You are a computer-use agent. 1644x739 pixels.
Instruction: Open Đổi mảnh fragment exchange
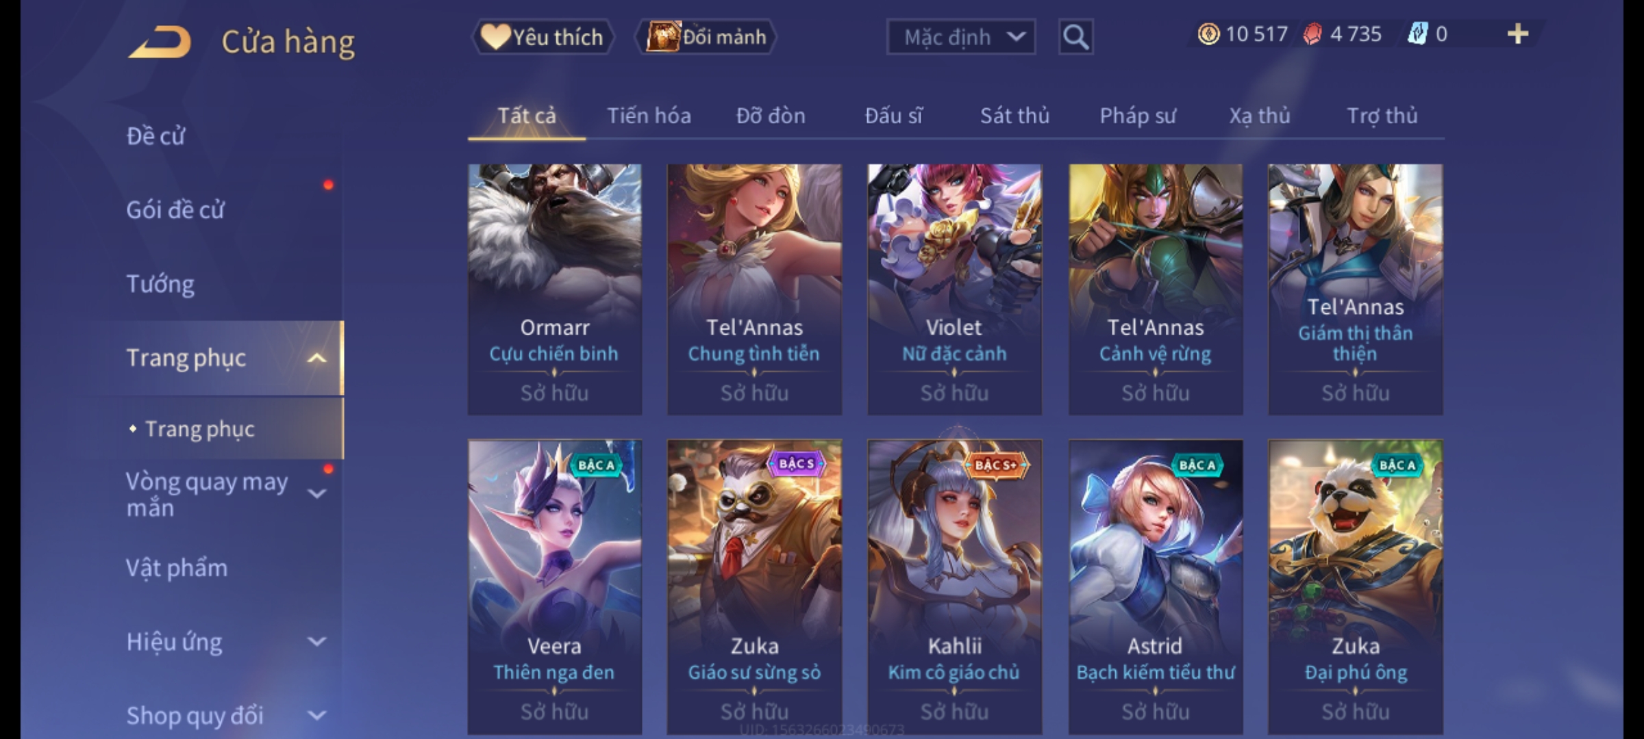[706, 37]
